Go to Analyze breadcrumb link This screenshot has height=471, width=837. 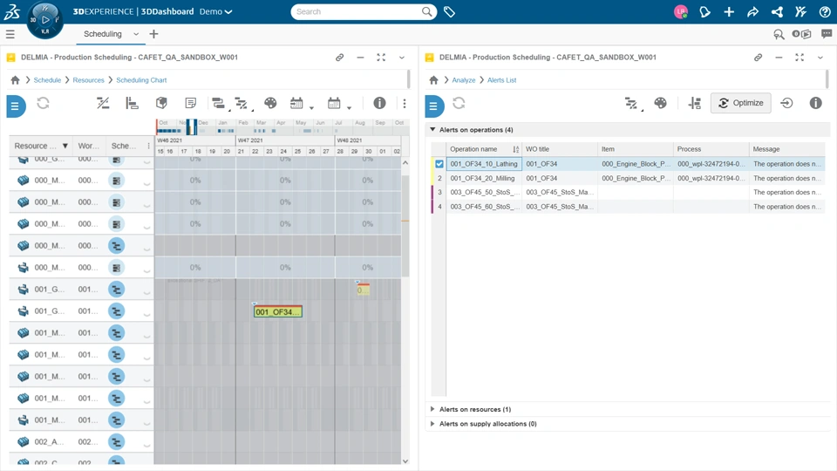(x=463, y=80)
